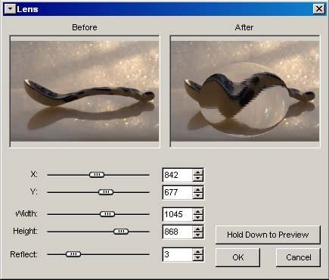Click the X slider handle
The width and height of the screenshot is (329, 280).
pos(97,175)
